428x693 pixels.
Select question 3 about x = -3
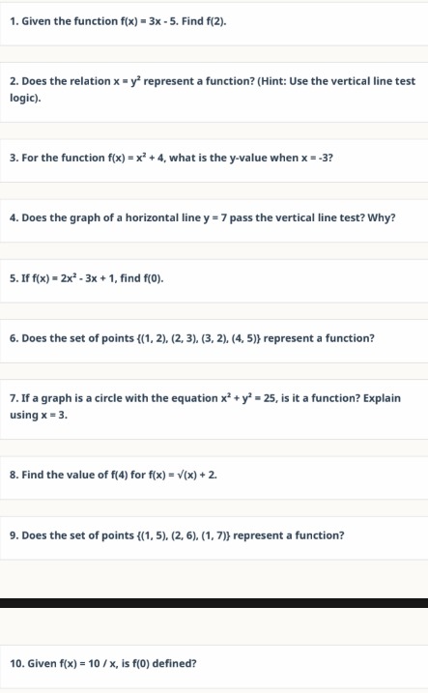(214, 160)
